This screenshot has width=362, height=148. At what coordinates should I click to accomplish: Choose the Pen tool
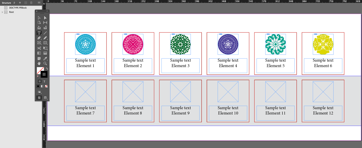(39, 38)
